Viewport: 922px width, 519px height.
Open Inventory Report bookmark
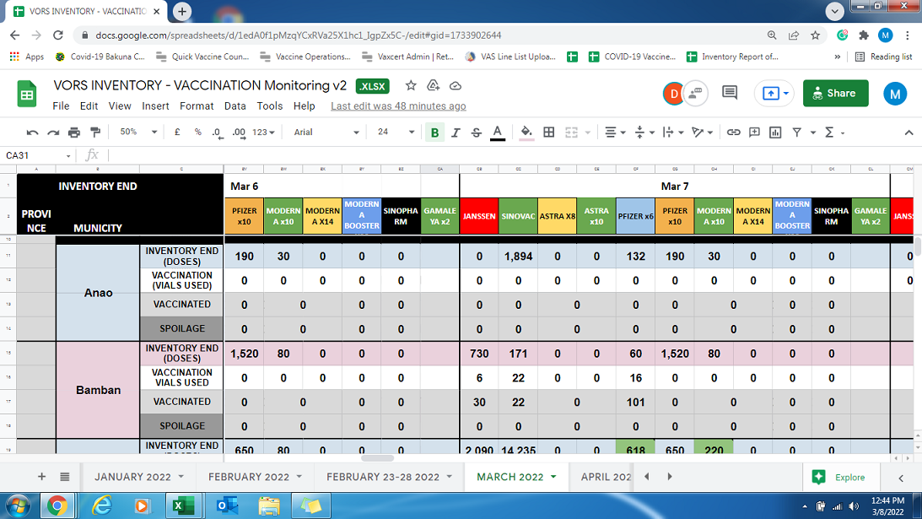pyautogui.click(x=733, y=57)
